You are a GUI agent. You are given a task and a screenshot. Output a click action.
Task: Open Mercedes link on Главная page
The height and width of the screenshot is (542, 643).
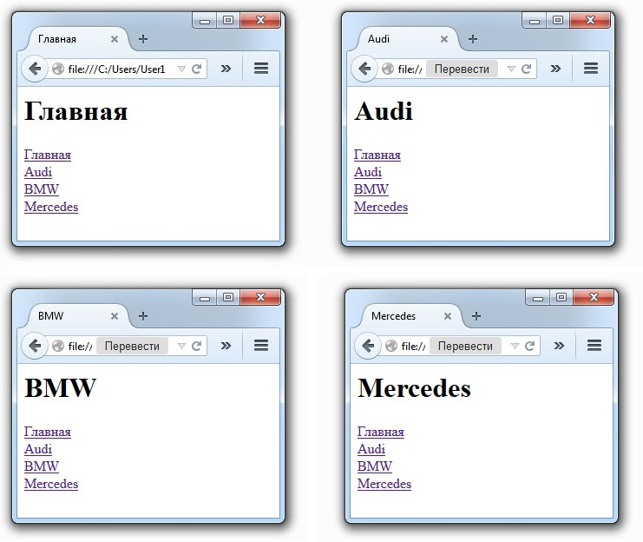pos(51,206)
